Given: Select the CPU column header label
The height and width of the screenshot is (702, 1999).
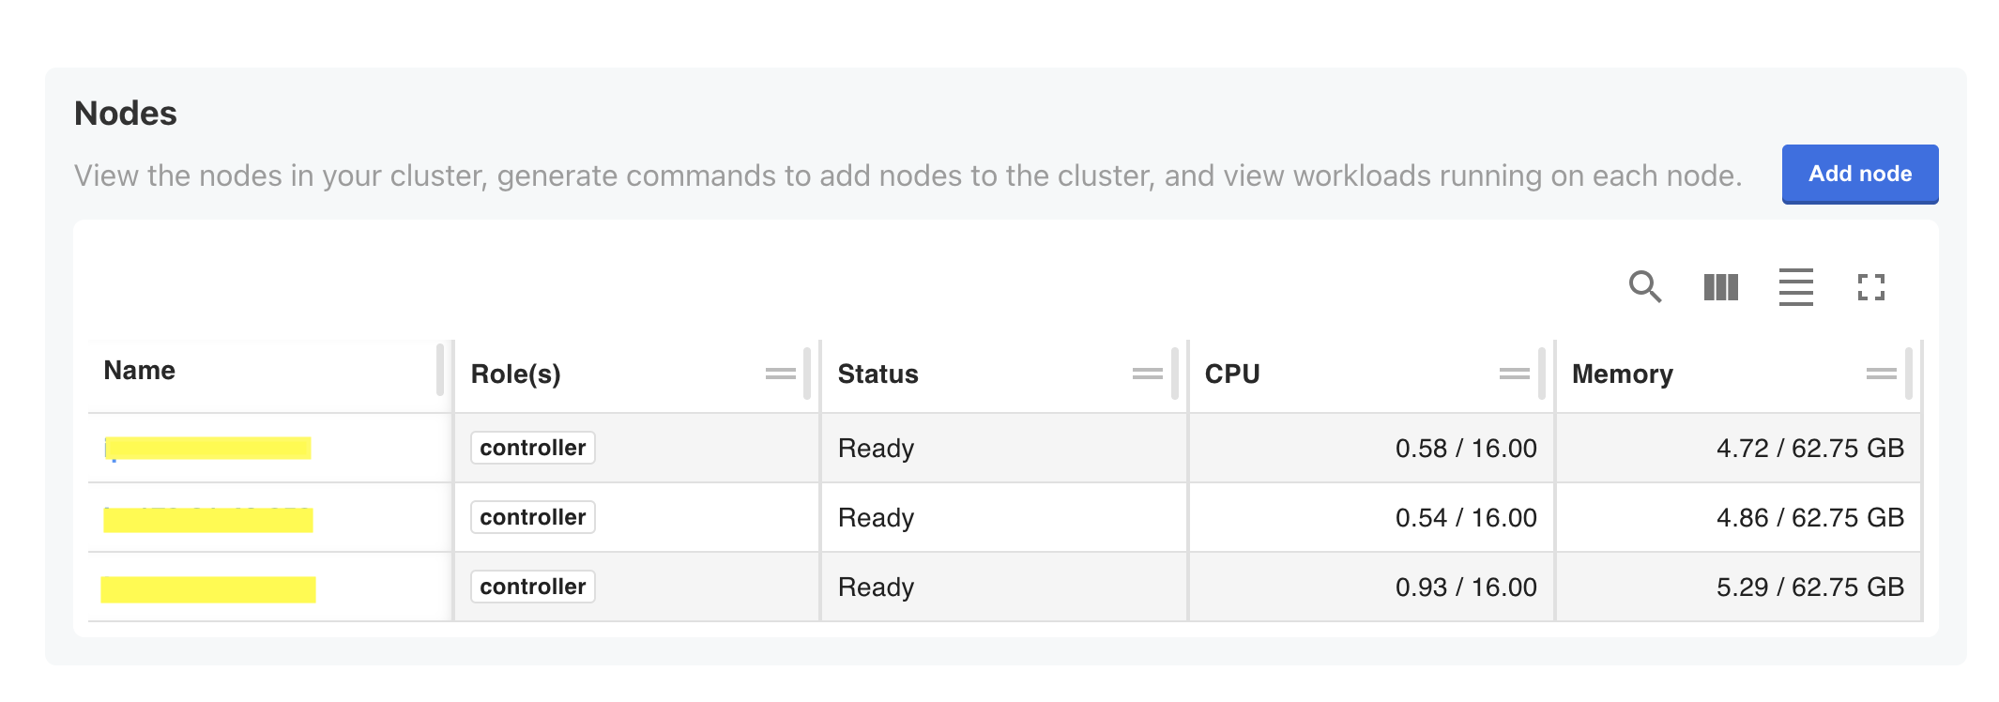Looking at the screenshot, I should pyautogui.click(x=1231, y=374).
